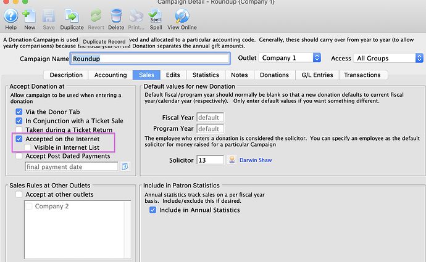Enable Accept Post Dated Payments
This screenshot has height=262, width=426.
(19, 156)
